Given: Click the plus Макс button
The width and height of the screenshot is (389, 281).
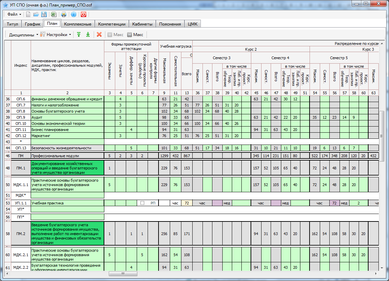Looking at the screenshot, I should 115,35.
